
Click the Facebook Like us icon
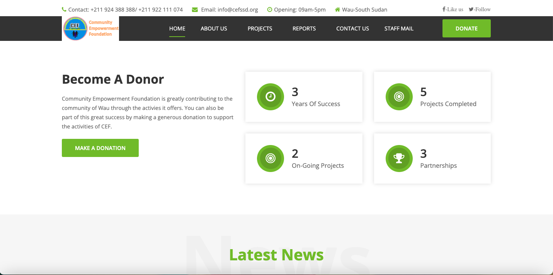coord(444,9)
